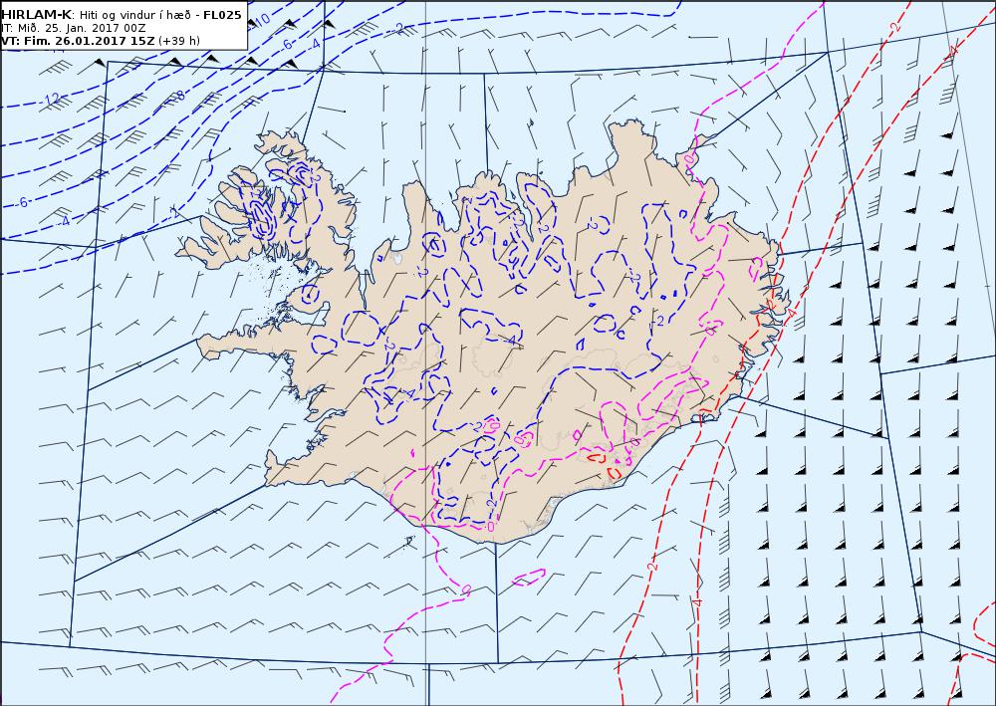This screenshot has width=996, height=706.
Task: Click the "HIRLAM-K" model name in the legend
Action: tap(36, 15)
